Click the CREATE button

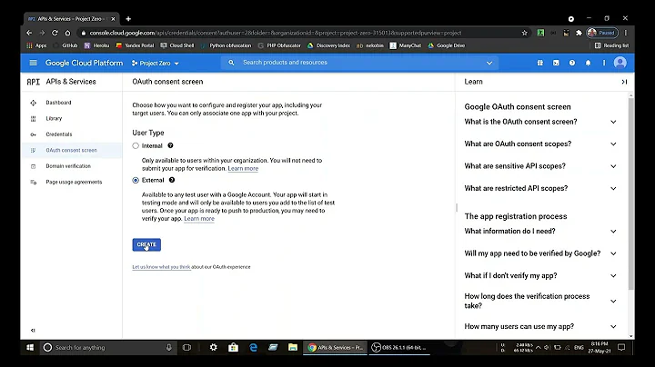click(x=146, y=244)
